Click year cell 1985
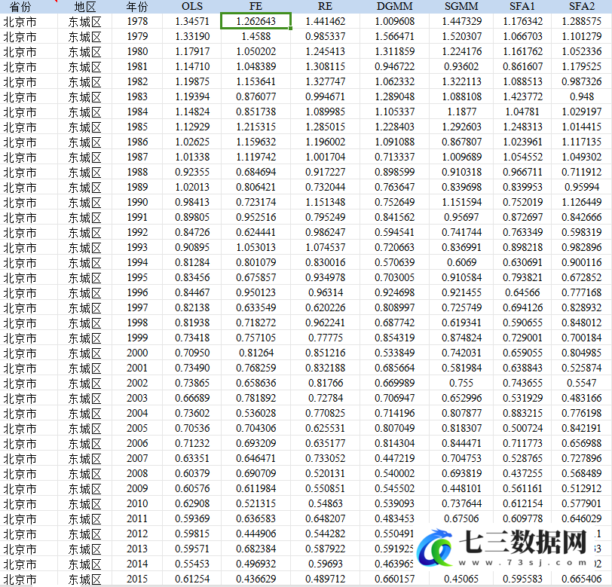 coord(137,127)
